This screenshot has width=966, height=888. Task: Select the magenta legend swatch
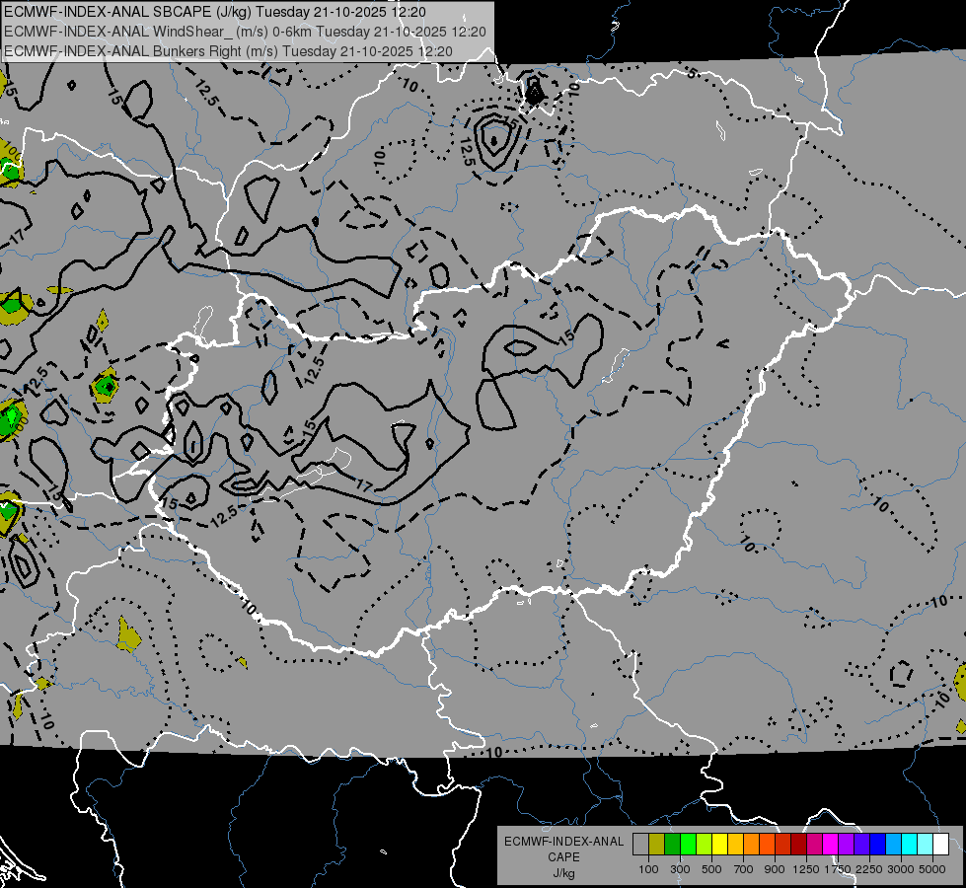[831, 844]
